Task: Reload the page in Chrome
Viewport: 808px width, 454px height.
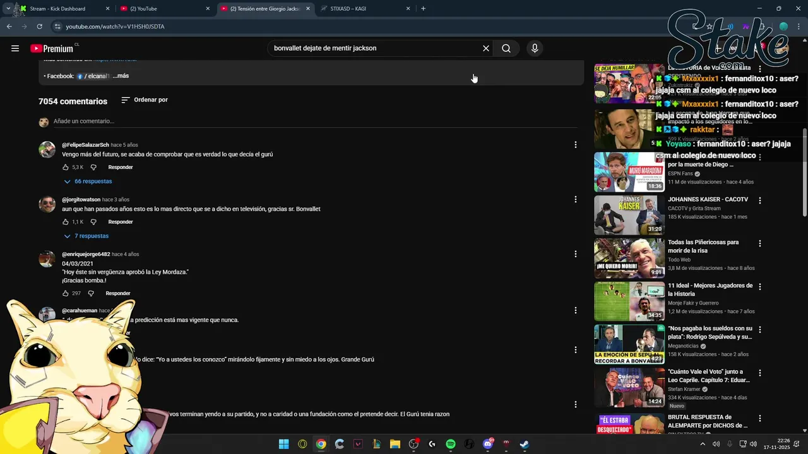Action: pos(39,26)
